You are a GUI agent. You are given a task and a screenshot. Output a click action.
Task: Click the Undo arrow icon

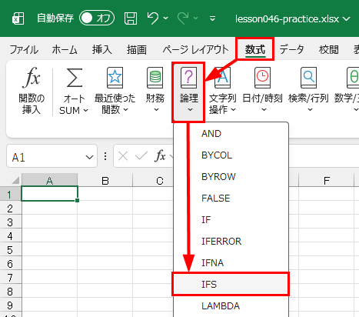[x=153, y=18]
